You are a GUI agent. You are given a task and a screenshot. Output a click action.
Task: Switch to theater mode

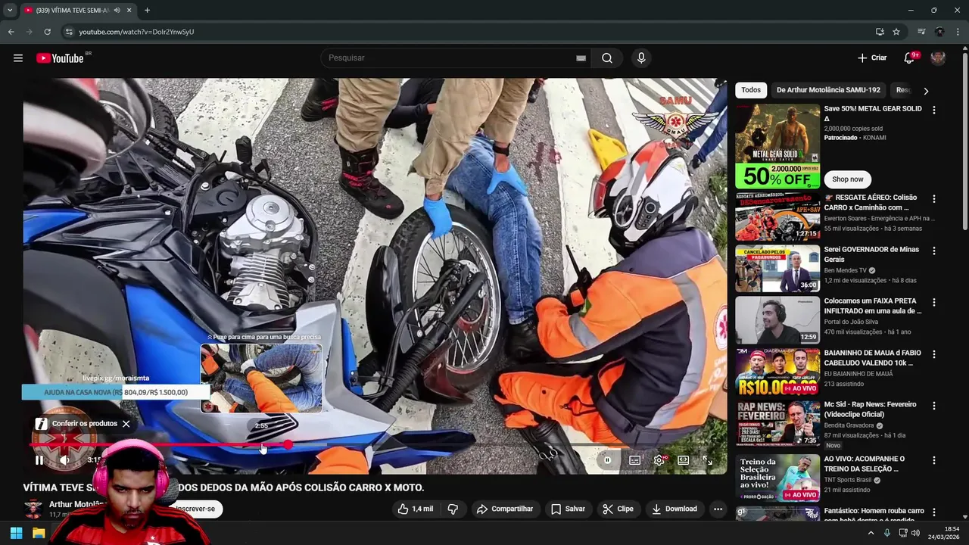tap(684, 460)
